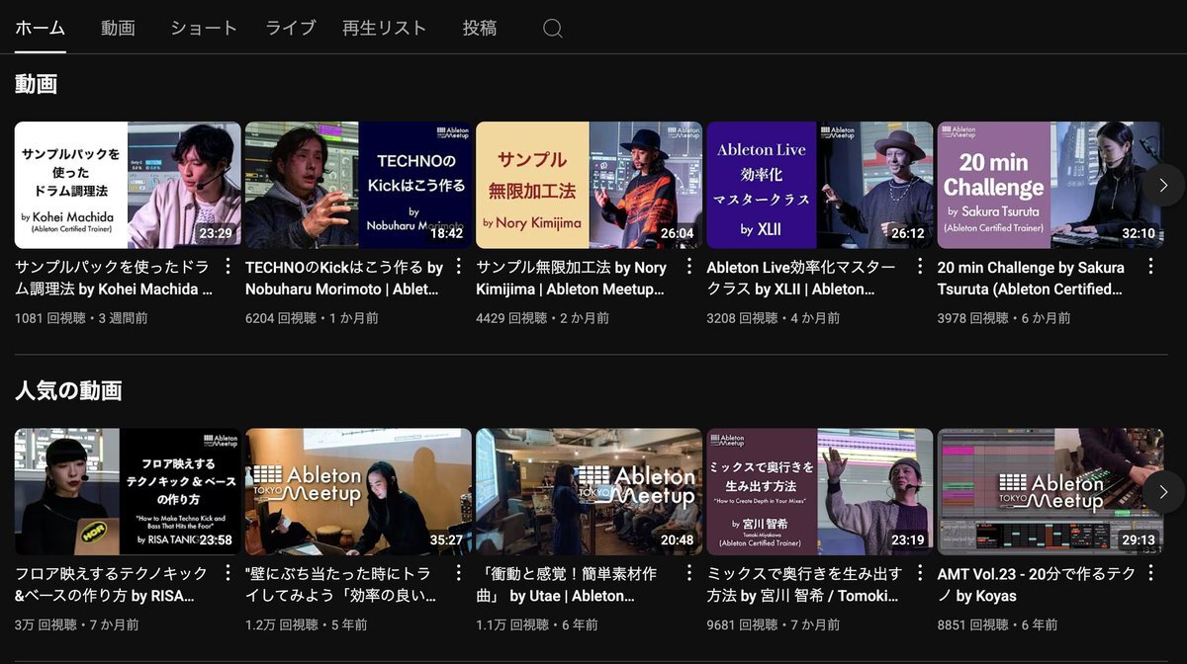The width and height of the screenshot is (1187, 664).
Task: Click the text 9681 回視聴・7 か月前
Action: 773,624
